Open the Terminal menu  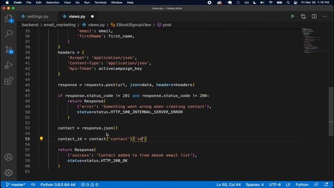(x=100, y=3)
